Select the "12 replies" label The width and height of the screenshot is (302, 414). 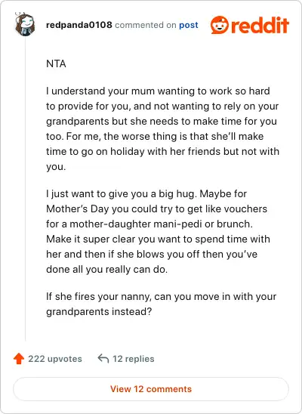point(134,359)
